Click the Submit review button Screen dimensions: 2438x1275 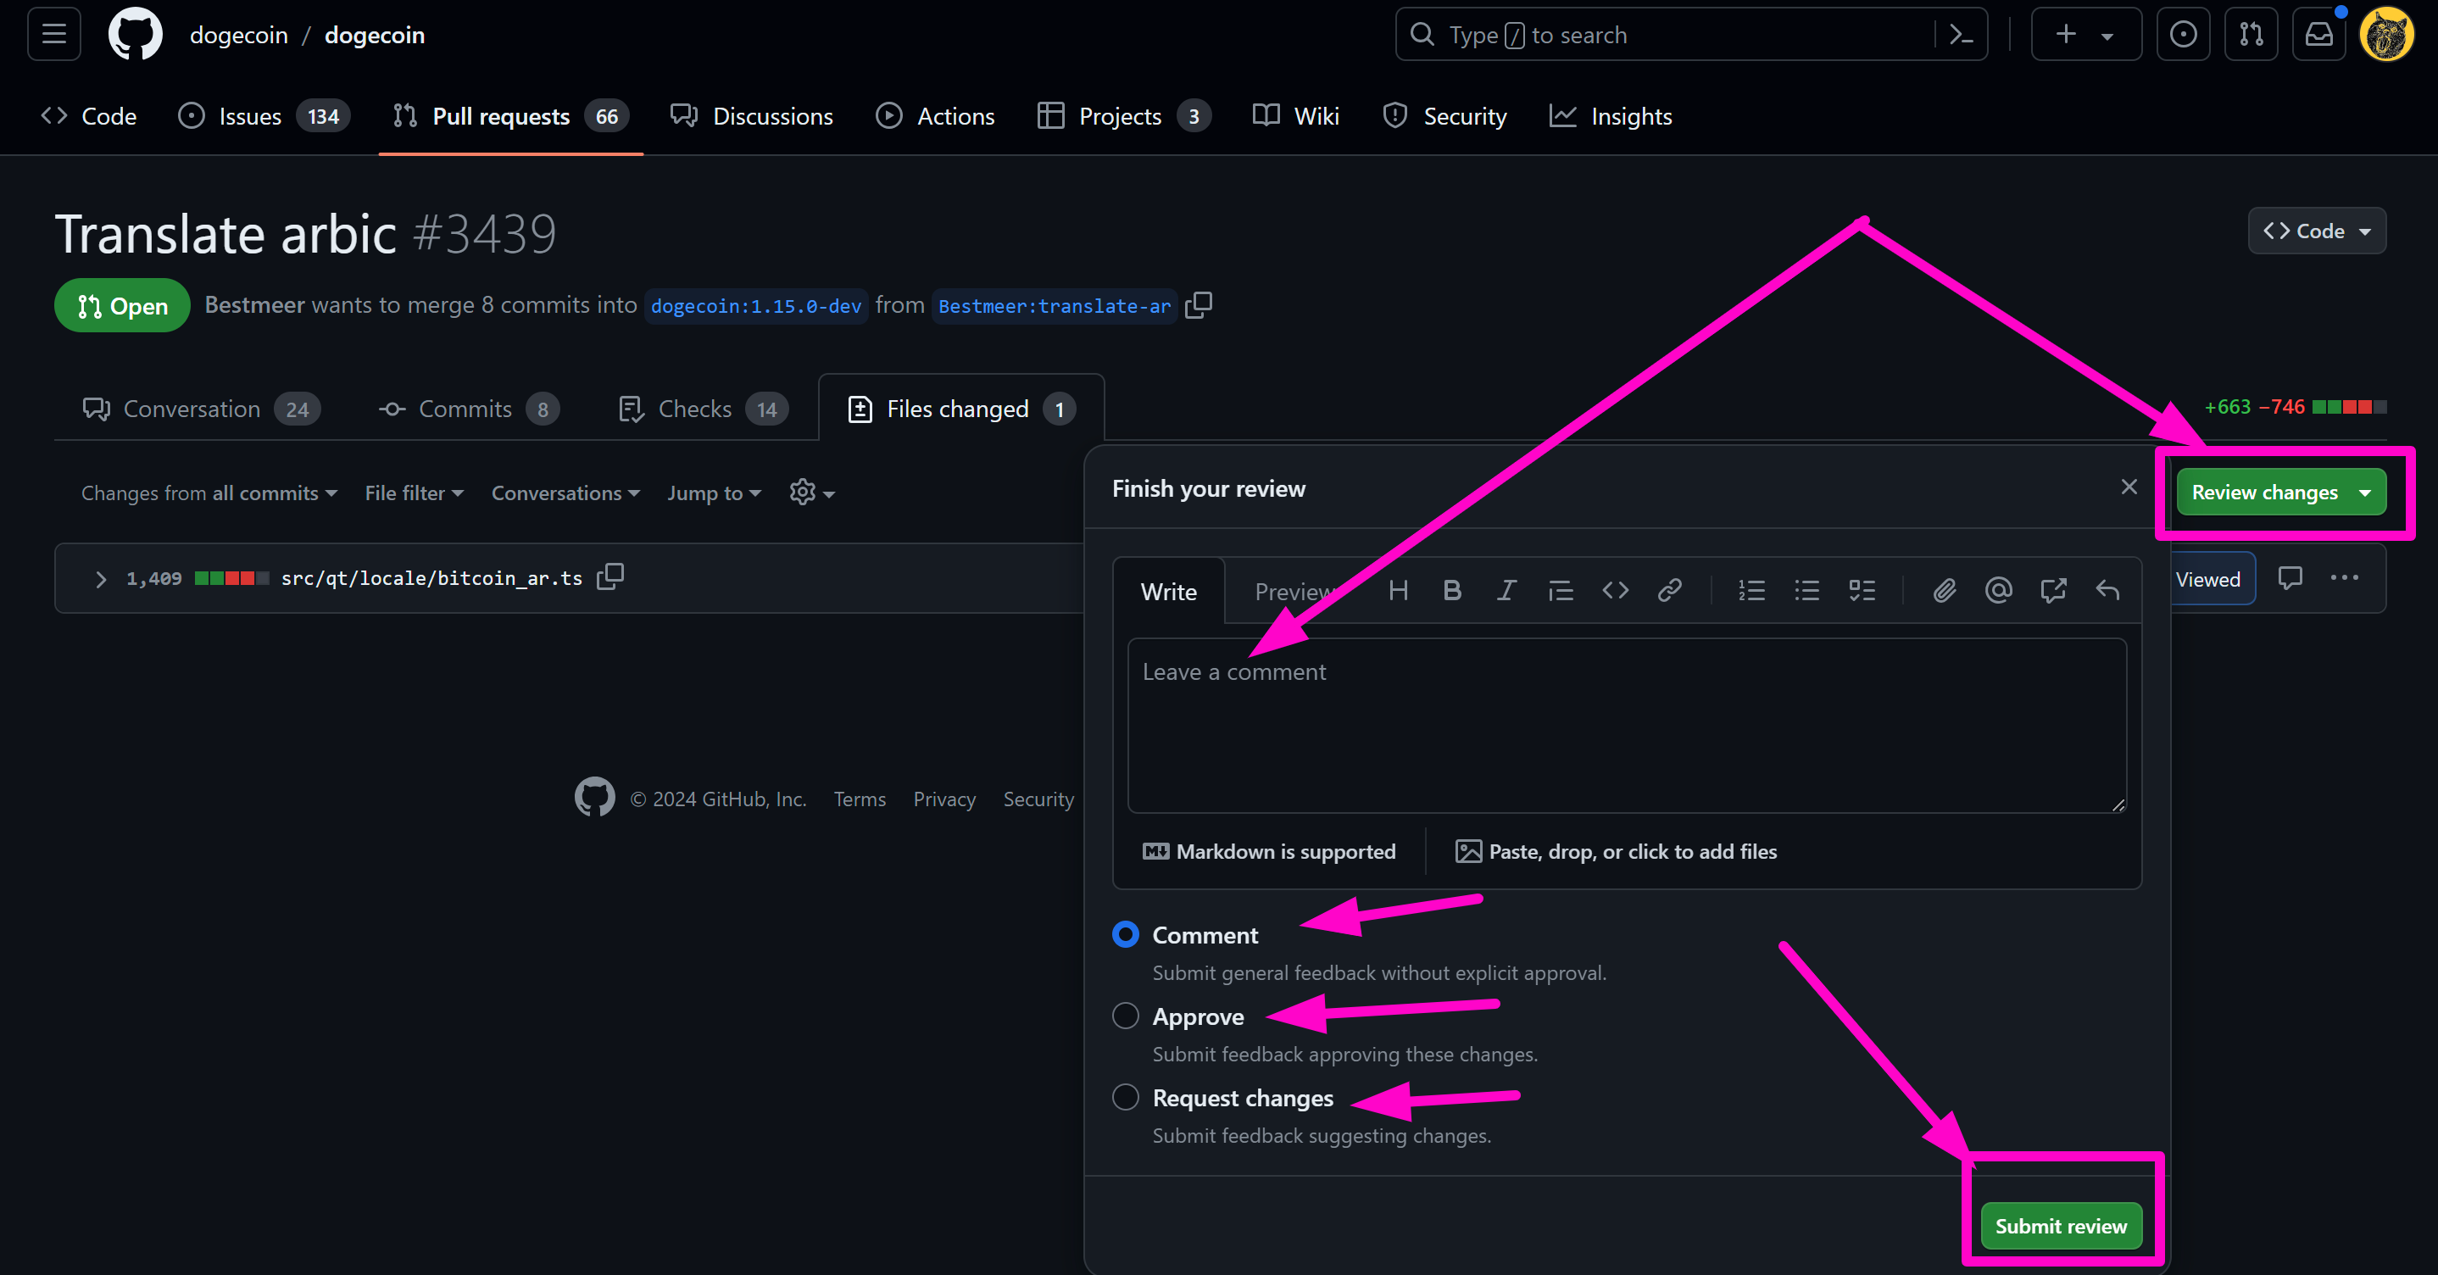tap(2061, 1226)
